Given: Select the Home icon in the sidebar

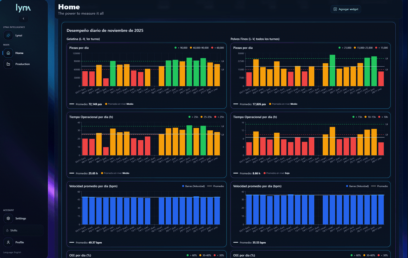Looking at the screenshot, I should (8, 53).
